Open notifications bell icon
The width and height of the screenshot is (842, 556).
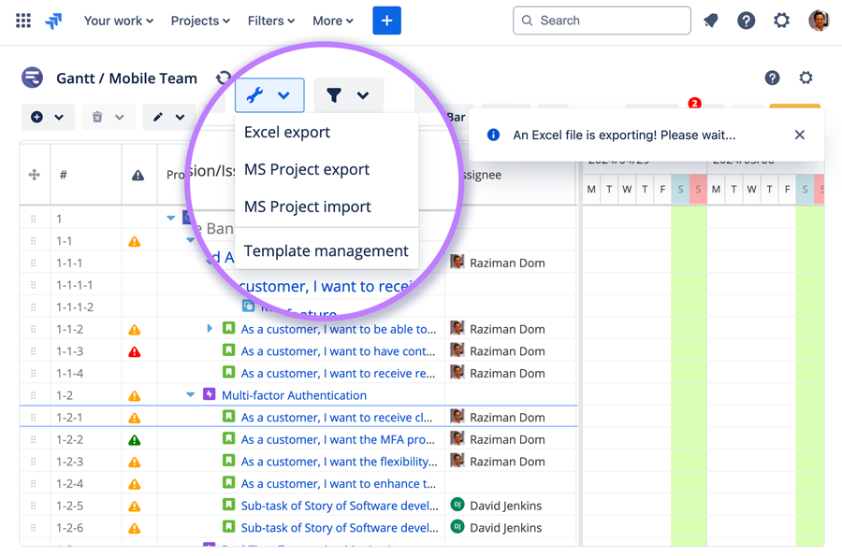(x=711, y=21)
